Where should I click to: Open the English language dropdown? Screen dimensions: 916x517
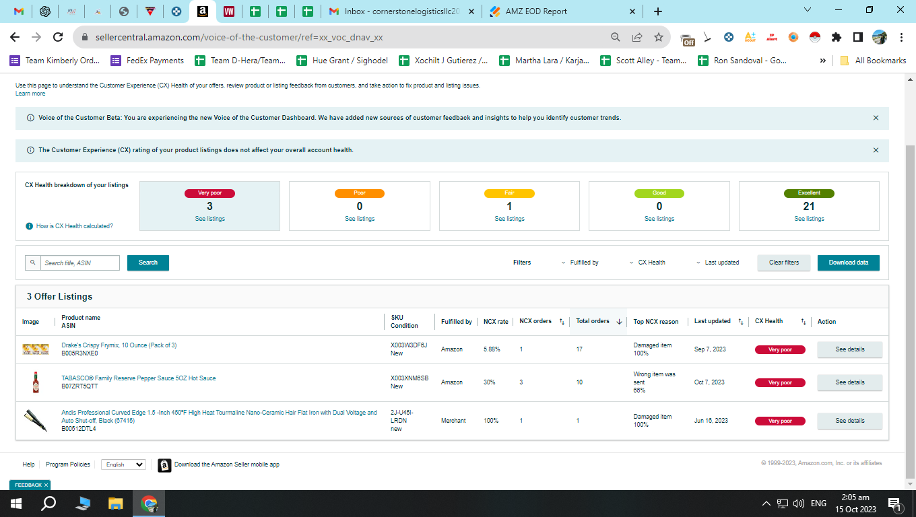click(123, 464)
